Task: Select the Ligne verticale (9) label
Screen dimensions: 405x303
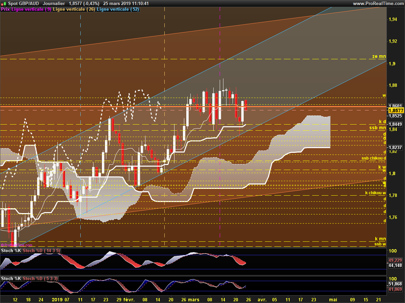Action: (32, 9)
